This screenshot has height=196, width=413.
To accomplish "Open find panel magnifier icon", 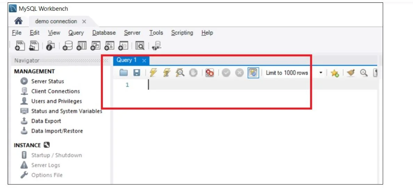I will click(364, 73).
